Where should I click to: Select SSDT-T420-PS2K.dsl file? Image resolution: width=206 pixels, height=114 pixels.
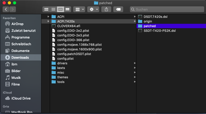click(171, 31)
